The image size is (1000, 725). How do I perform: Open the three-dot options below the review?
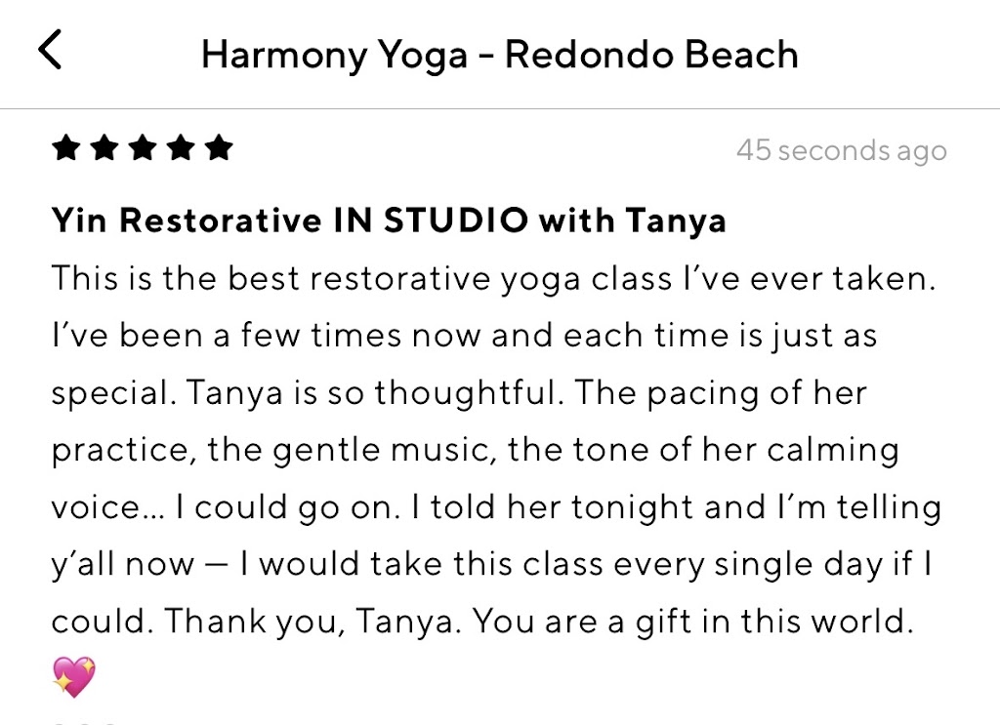click(x=83, y=721)
